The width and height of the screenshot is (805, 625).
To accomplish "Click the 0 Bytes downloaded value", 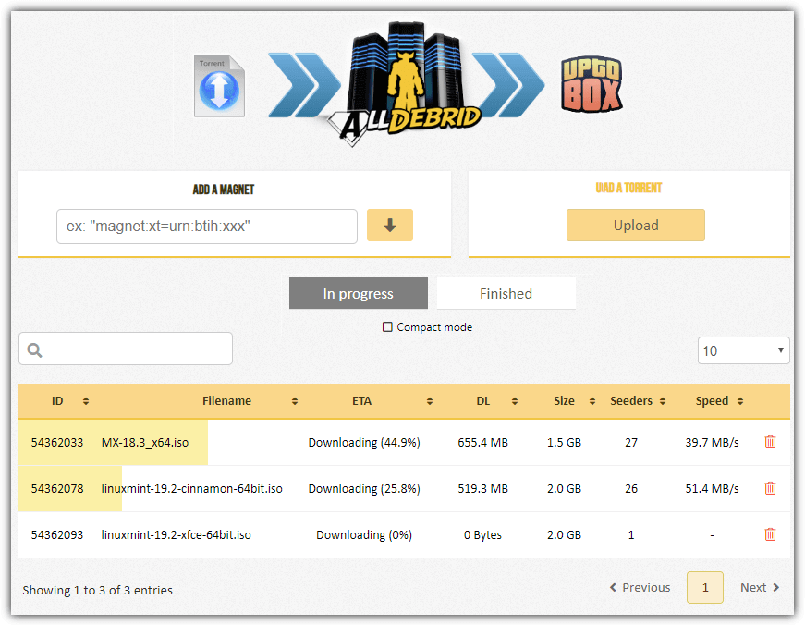I will click(482, 534).
